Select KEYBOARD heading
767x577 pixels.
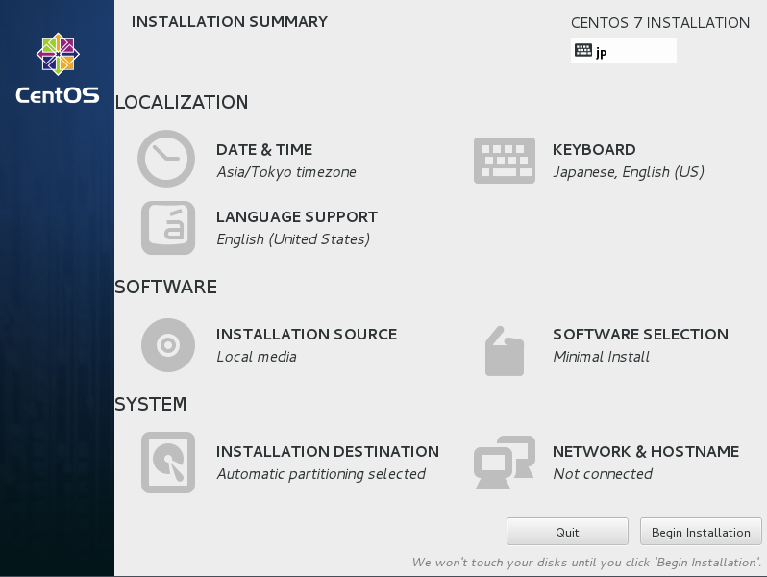click(594, 149)
